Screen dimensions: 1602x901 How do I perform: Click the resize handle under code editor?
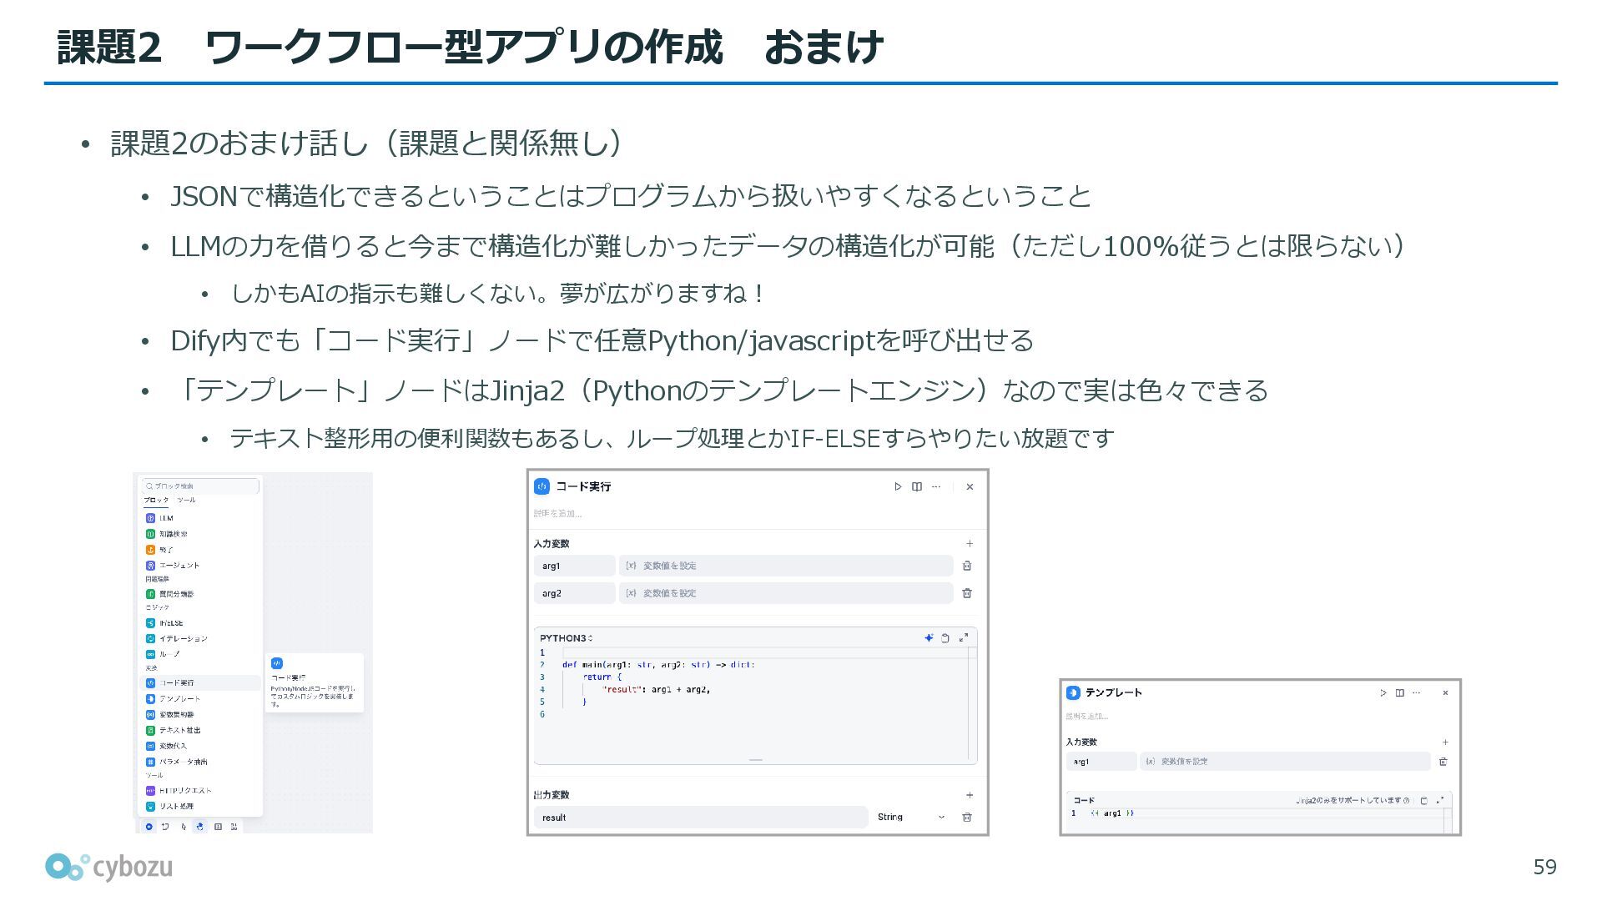tap(756, 760)
